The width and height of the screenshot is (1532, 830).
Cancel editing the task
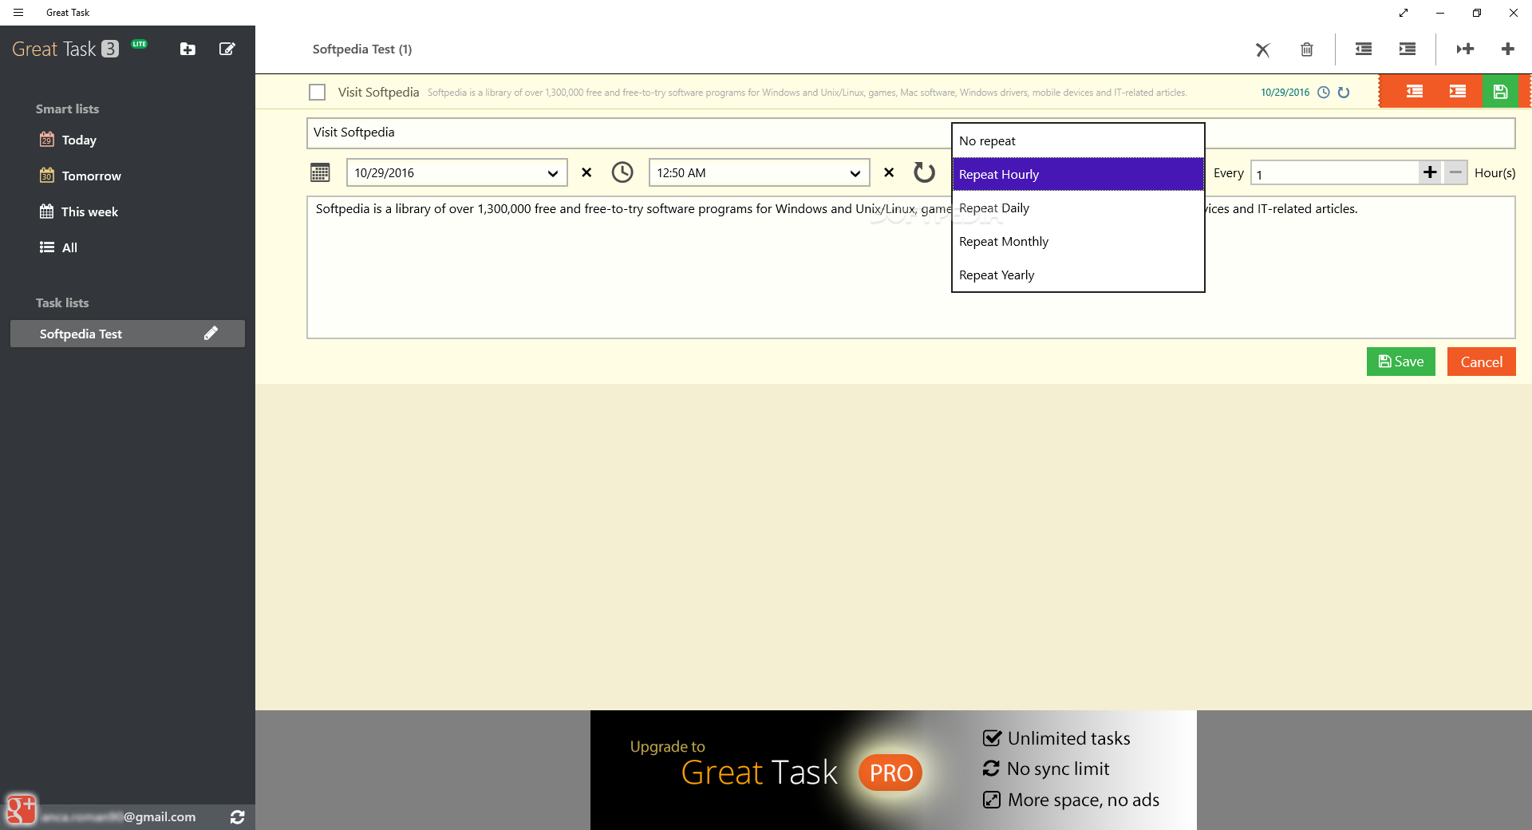tap(1481, 362)
